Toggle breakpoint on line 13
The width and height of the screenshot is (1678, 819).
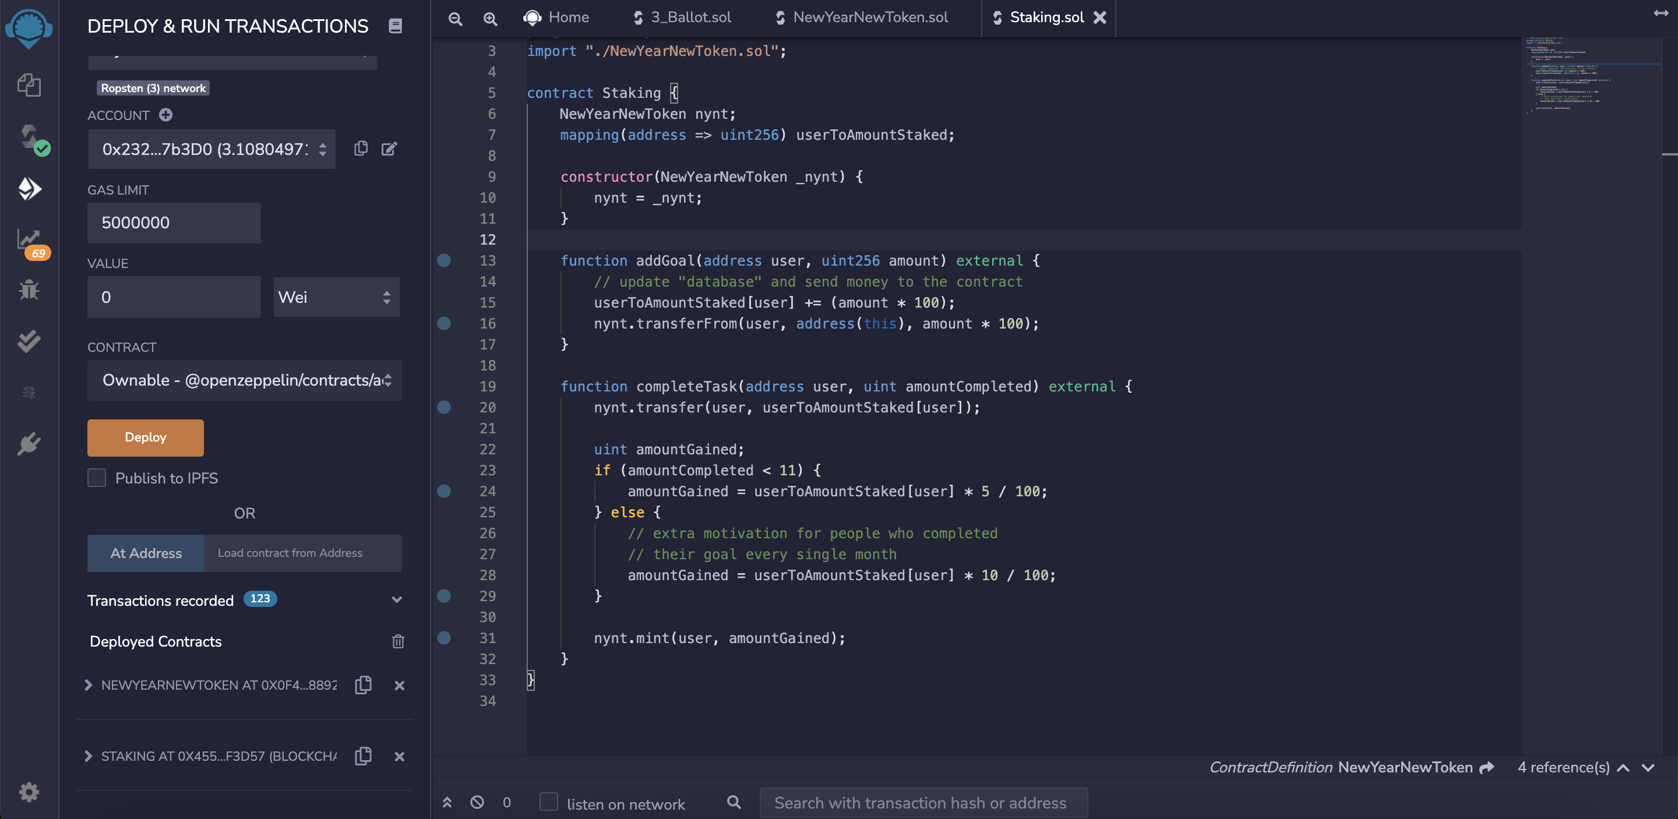(x=443, y=260)
